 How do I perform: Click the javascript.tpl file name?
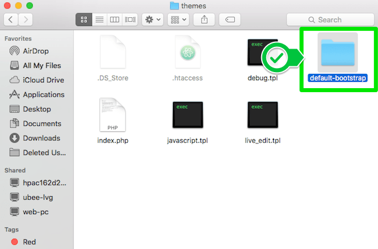point(187,141)
